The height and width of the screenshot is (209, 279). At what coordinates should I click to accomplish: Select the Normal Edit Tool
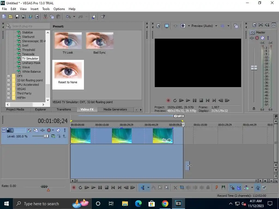[143, 188]
